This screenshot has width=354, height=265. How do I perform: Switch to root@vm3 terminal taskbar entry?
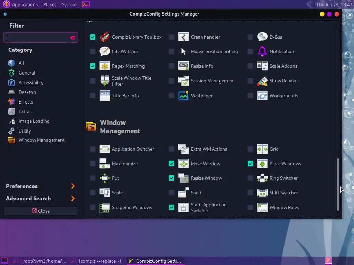(x=40, y=261)
